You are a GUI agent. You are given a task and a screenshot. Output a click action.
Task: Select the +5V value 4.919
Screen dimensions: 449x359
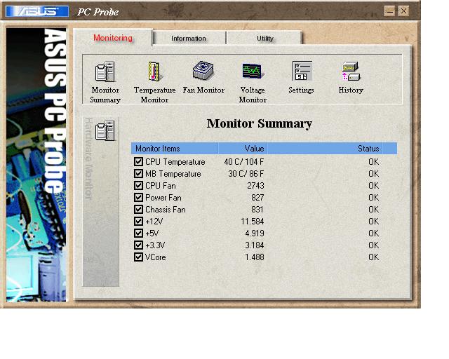click(254, 233)
